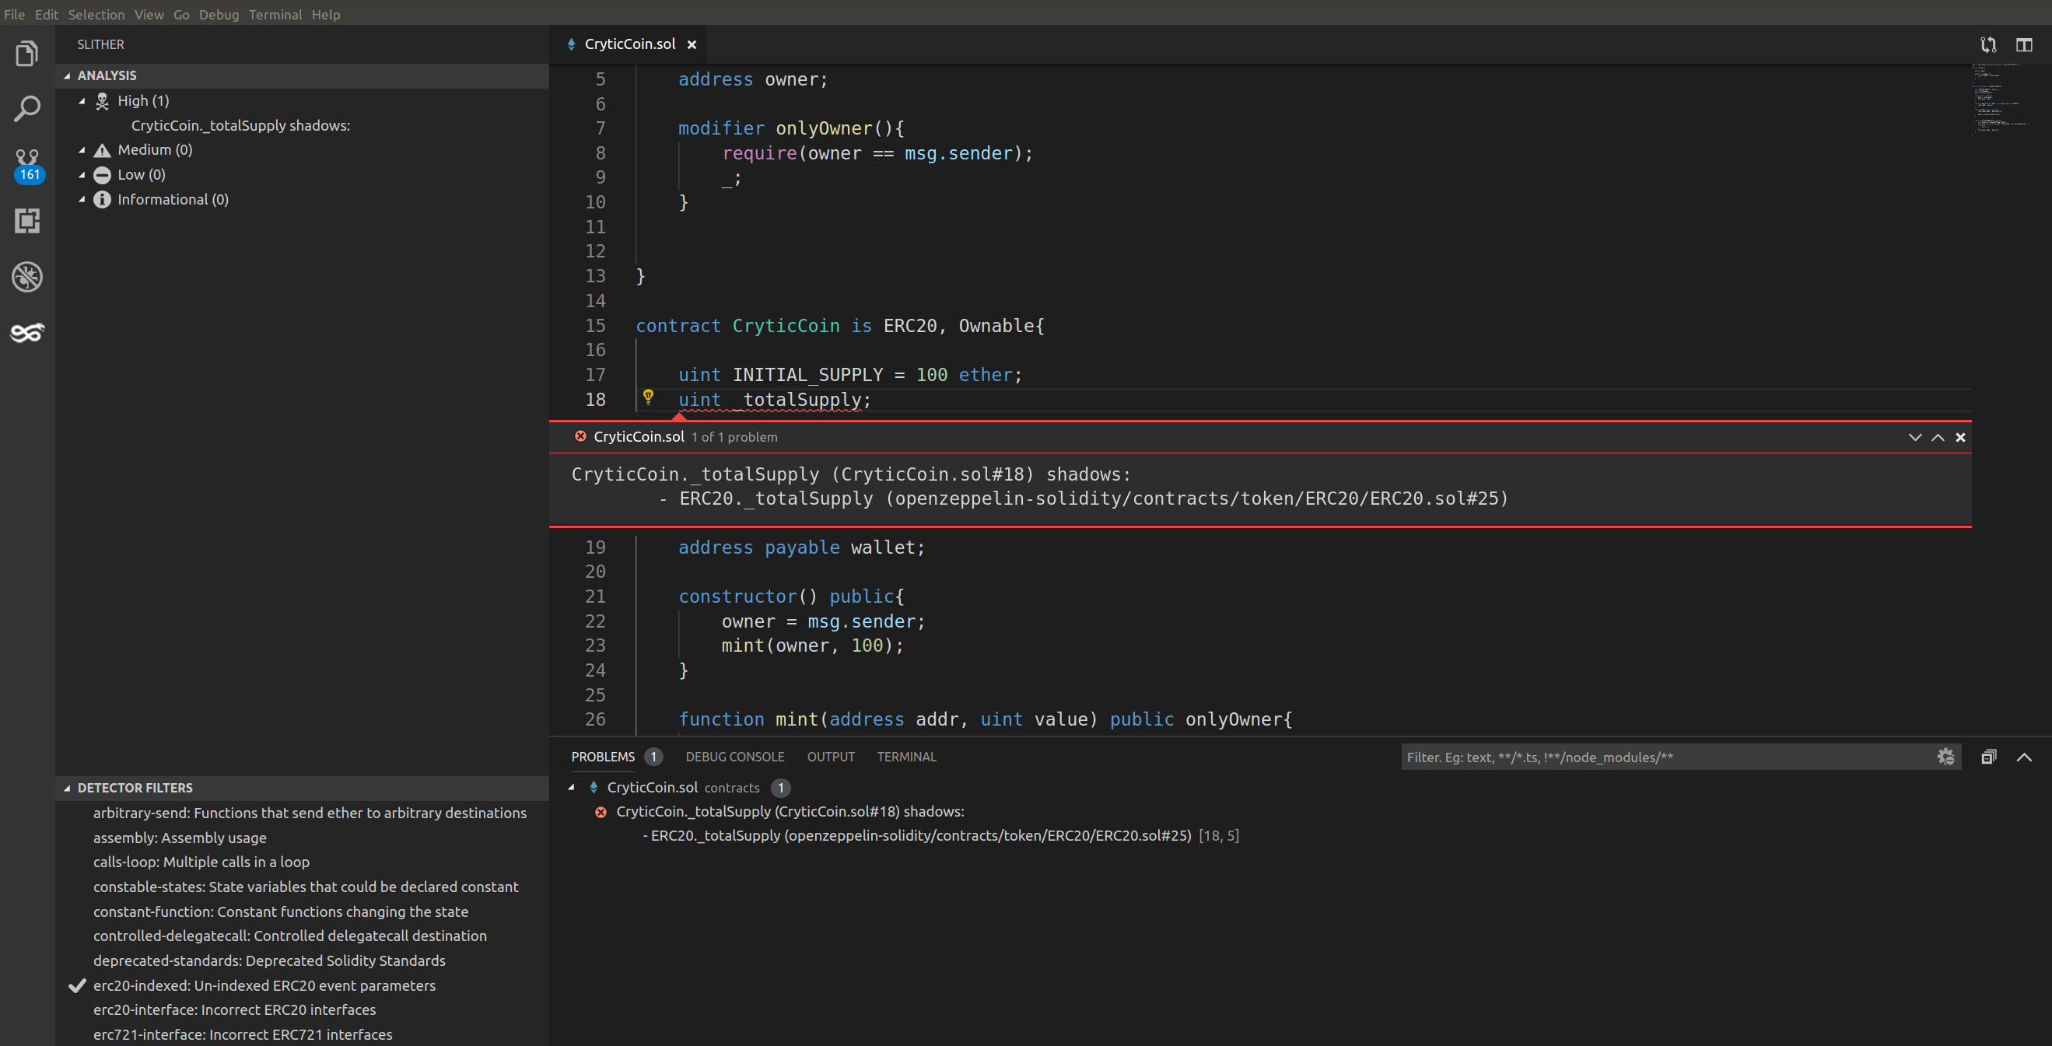
Task: Toggle the erc20-indexed detector filter
Action: click(264, 985)
